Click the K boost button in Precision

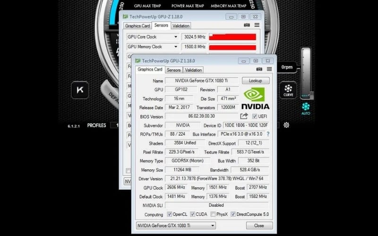[x=80, y=90]
